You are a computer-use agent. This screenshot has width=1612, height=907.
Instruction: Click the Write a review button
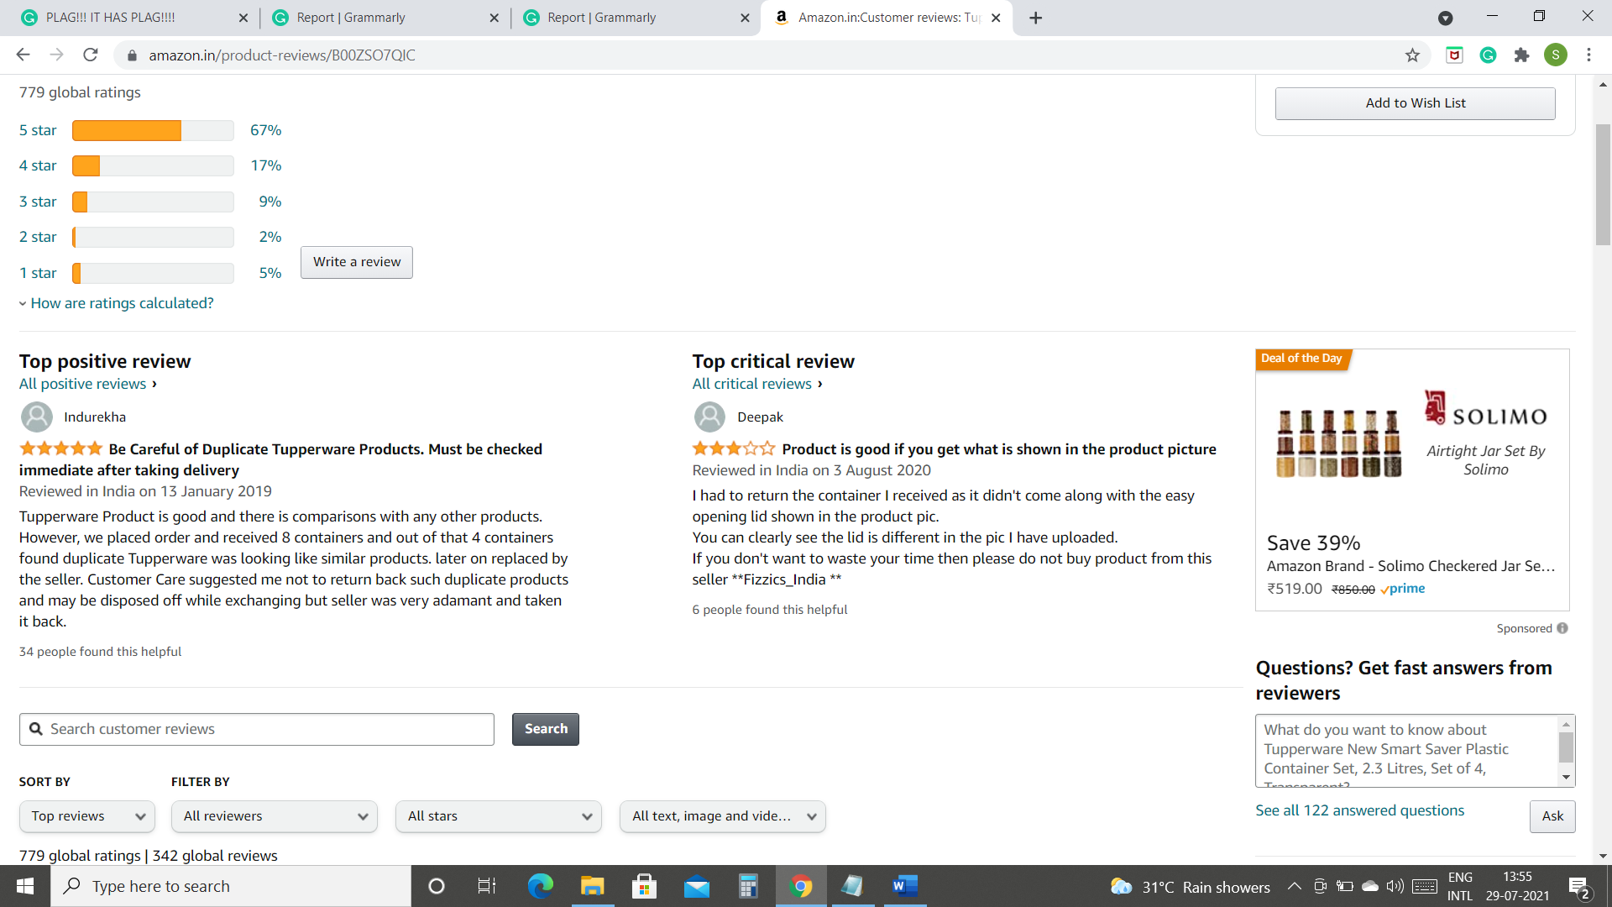point(357,261)
